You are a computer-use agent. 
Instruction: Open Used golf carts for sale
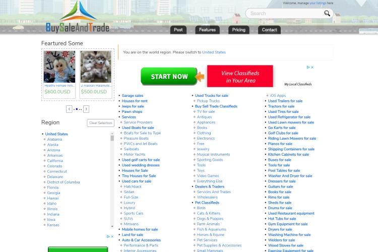coord(141,160)
